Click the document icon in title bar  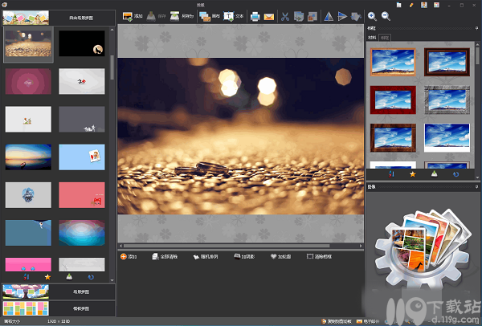pyautogui.click(x=398, y=5)
